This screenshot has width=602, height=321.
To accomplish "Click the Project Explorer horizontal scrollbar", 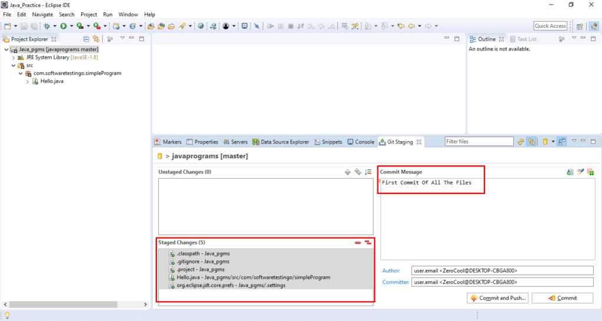I will (63, 305).
